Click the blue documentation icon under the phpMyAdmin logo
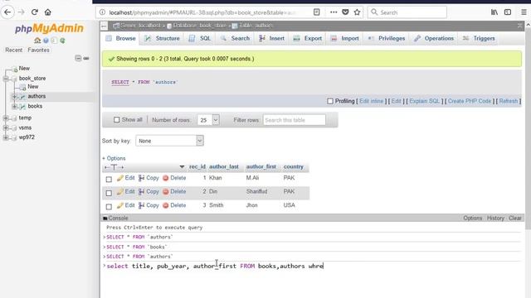The width and height of the screenshot is (531, 298). click(x=46, y=41)
